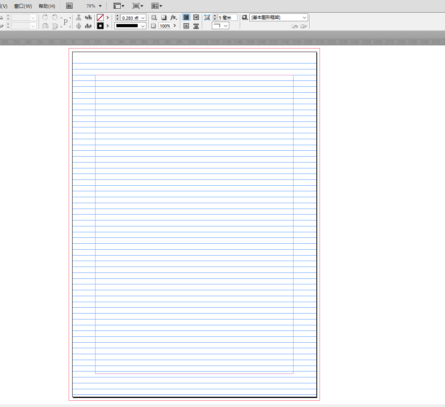This screenshot has height=407, width=445.
Task: Open the 帮助(H) menu
Action: pyautogui.click(x=47, y=6)
